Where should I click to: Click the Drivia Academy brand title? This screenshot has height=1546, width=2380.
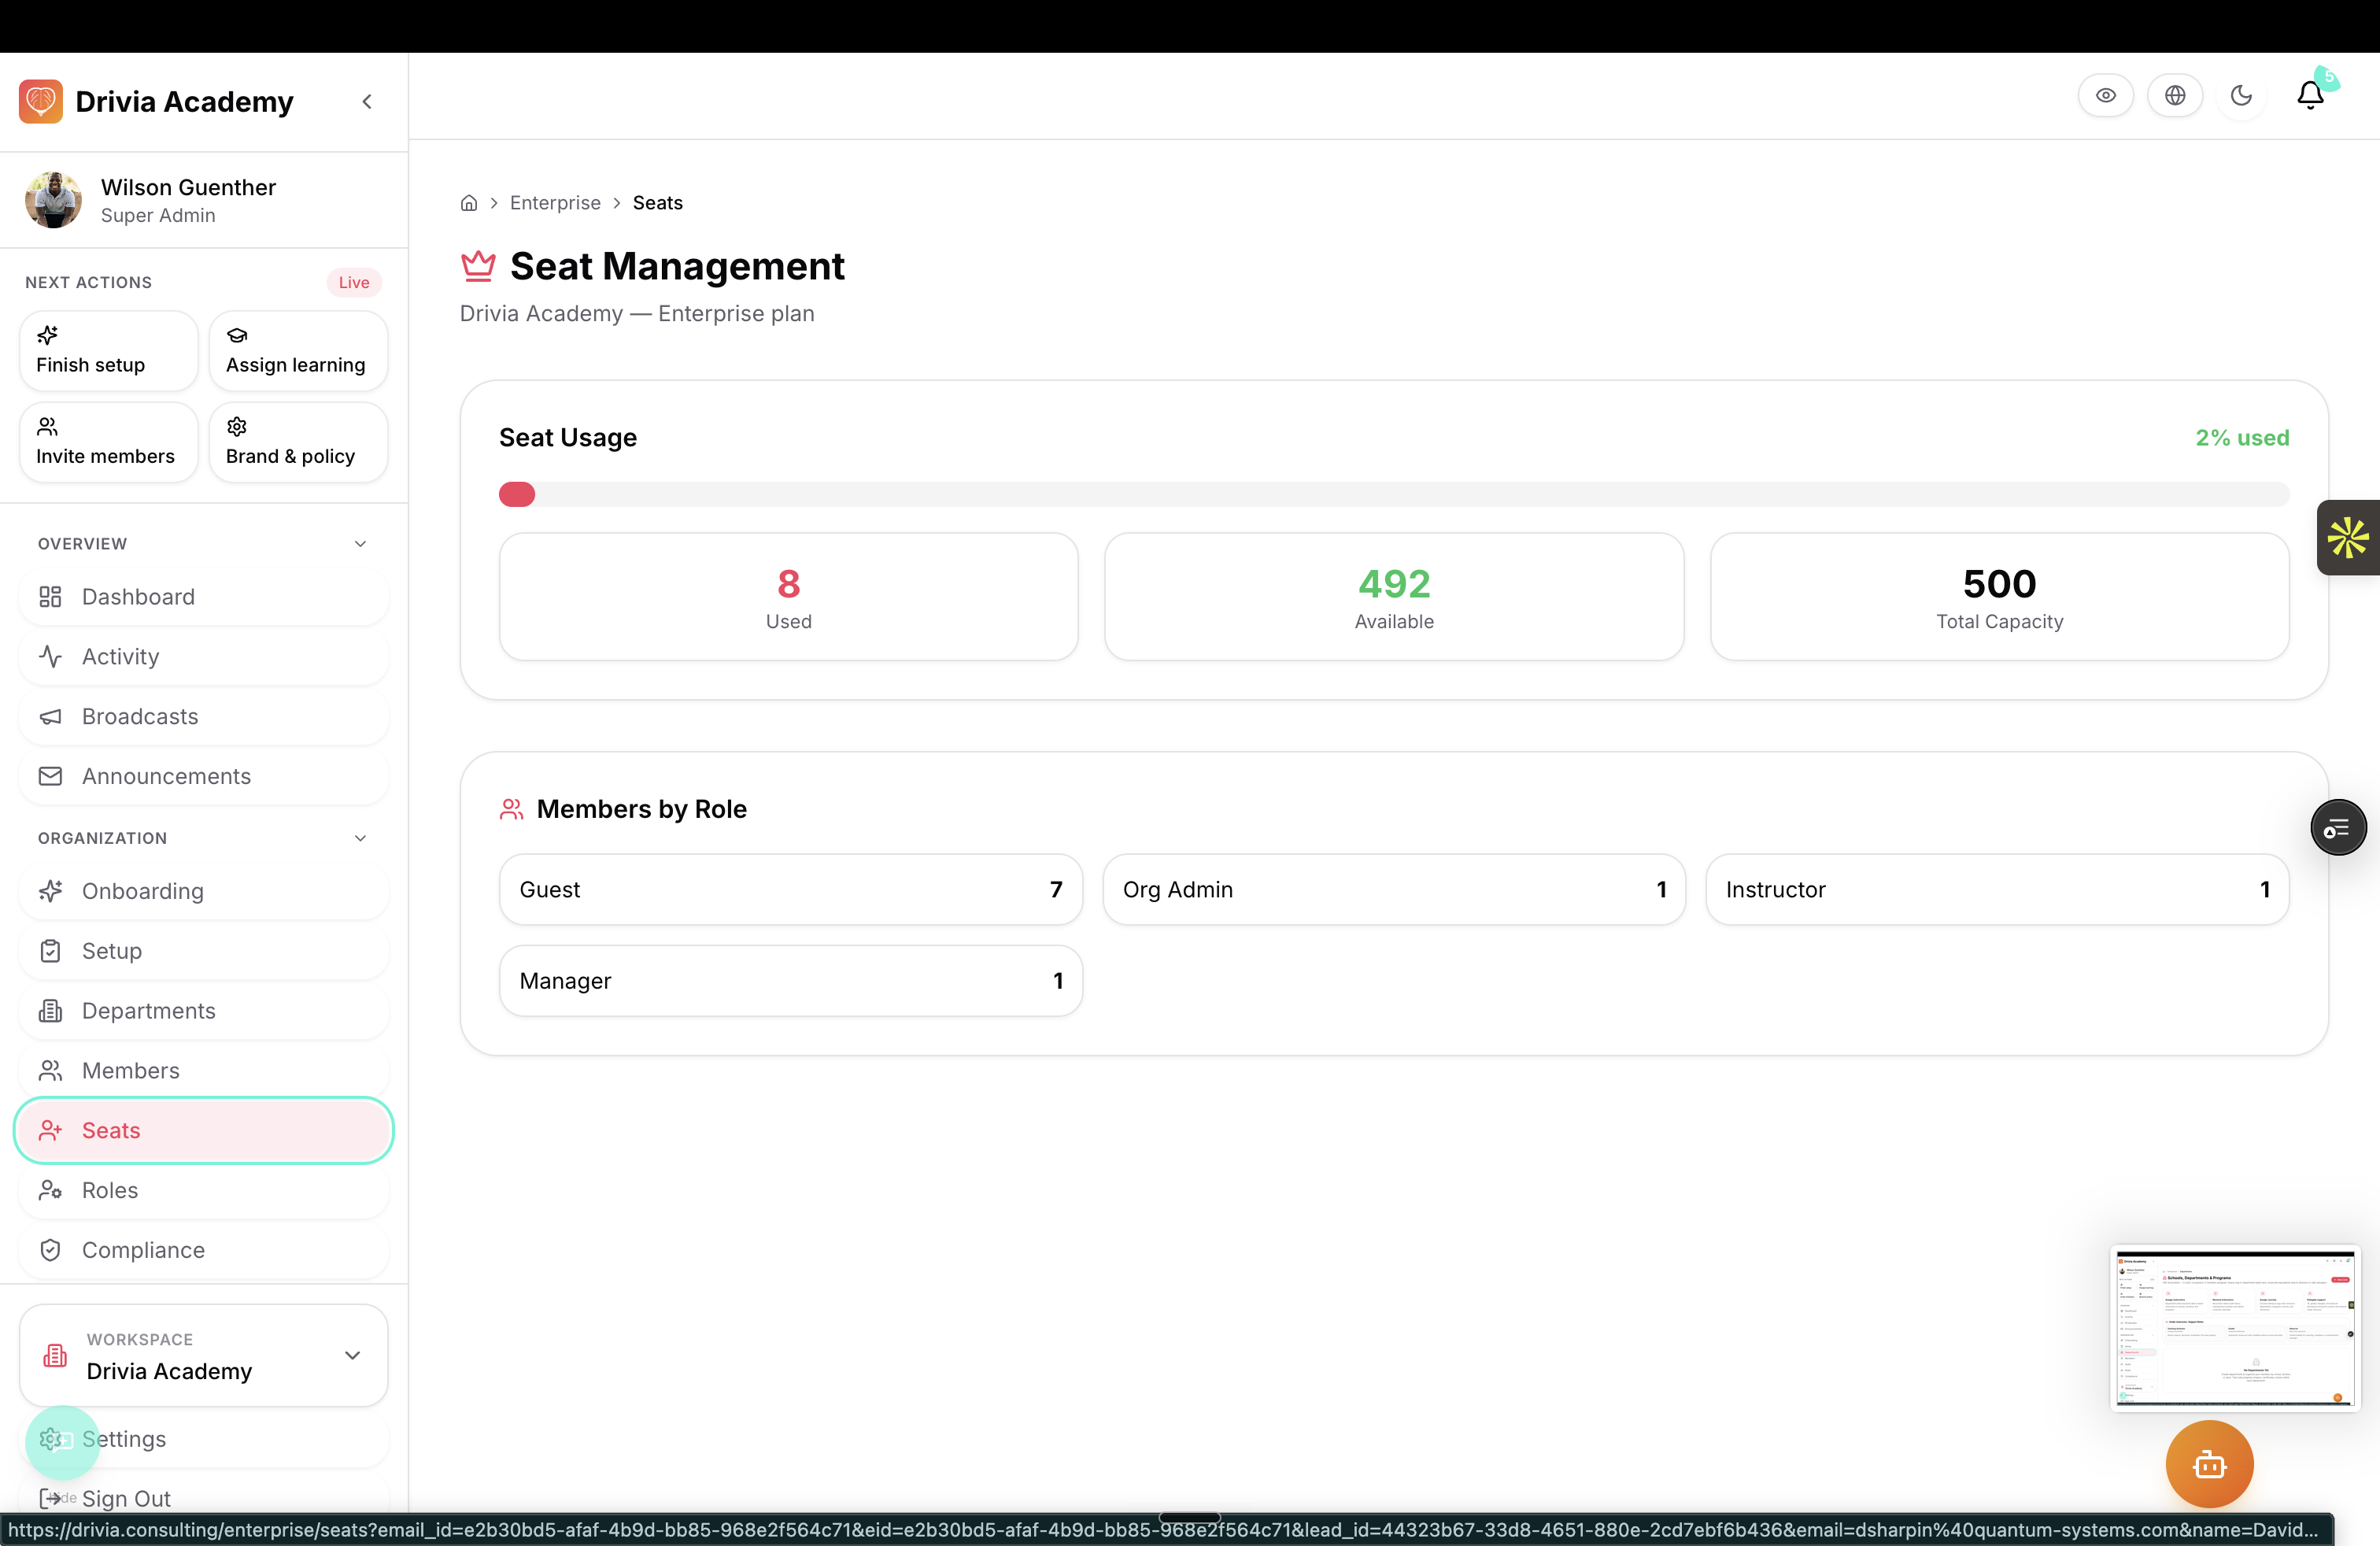point(184,102)
